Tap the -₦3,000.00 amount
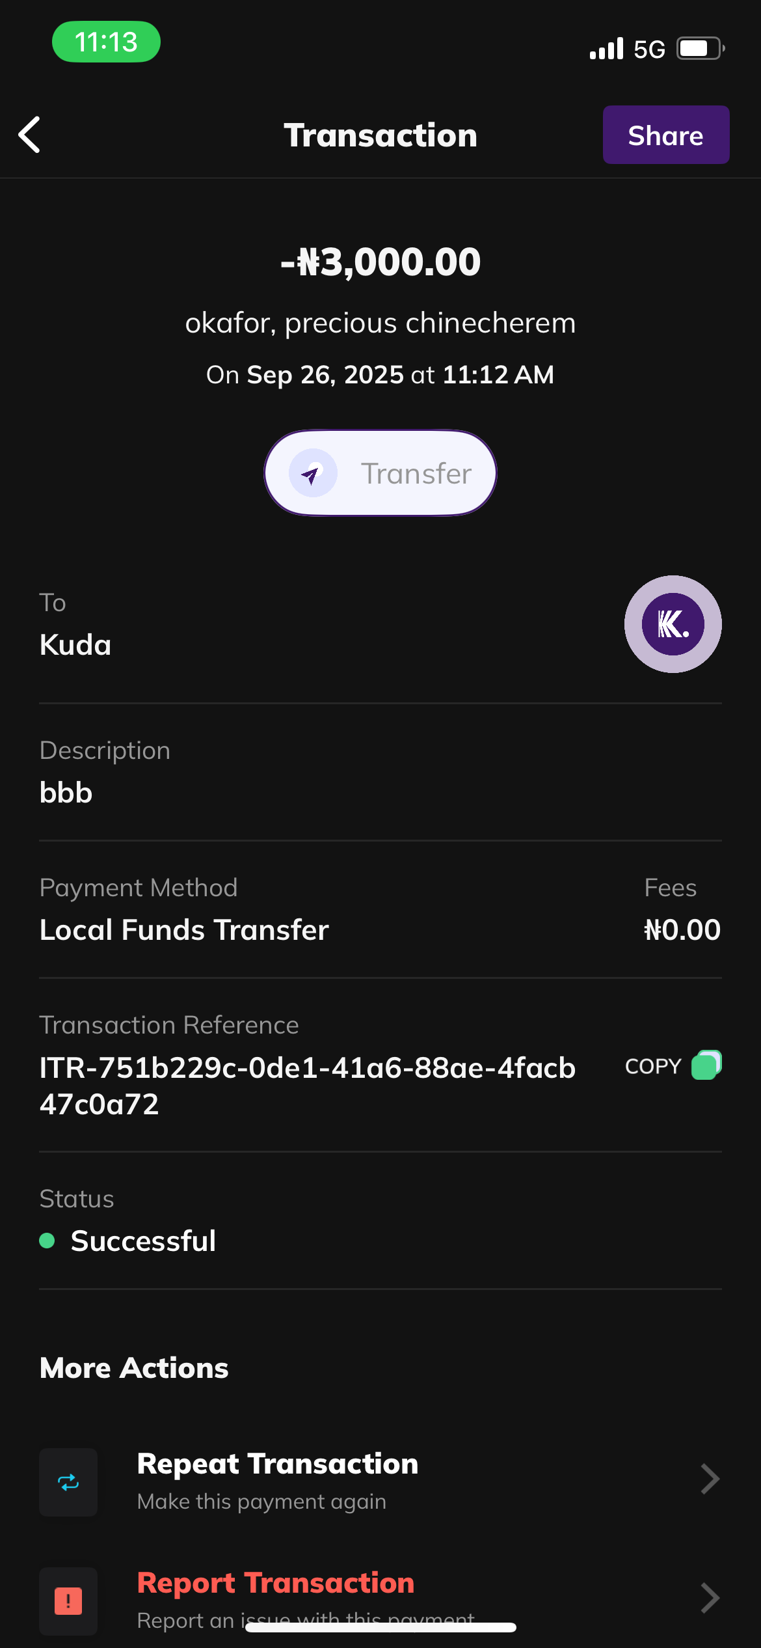This screenshot has height=1648, width=761. click(380, 262)
